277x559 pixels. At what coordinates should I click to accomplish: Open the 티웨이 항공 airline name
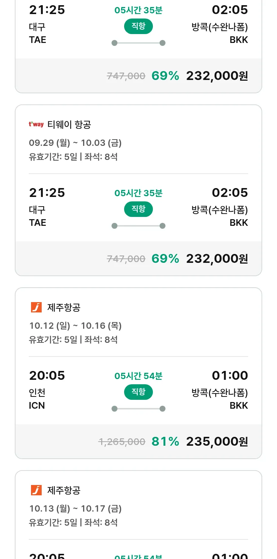click(x=69, y=125)
